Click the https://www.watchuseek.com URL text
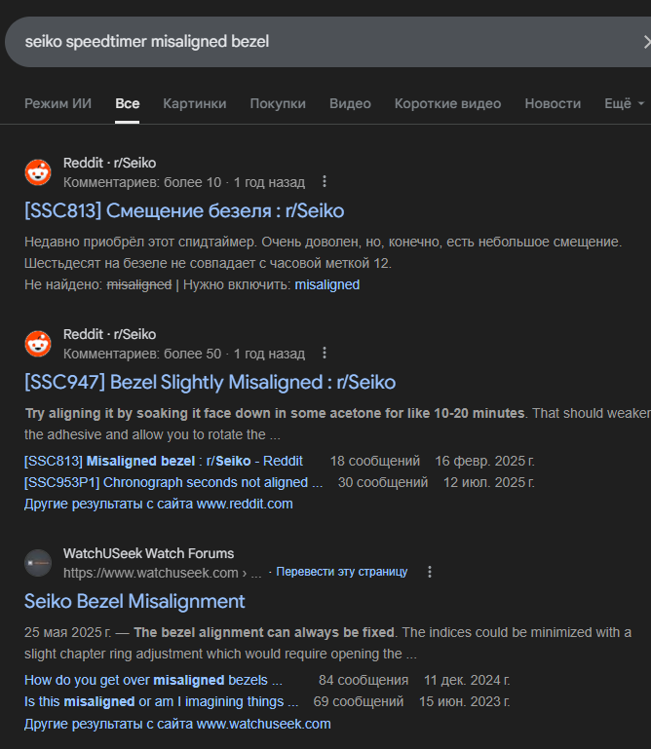Viewport: 651px width, 749px height. click(x=162, y=573)
